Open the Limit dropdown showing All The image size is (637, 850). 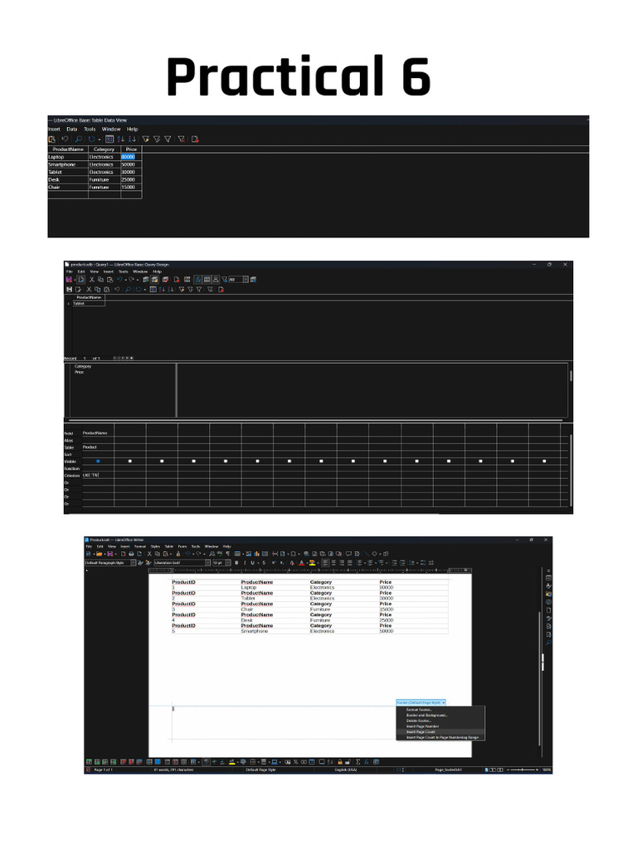pos(238,280)
